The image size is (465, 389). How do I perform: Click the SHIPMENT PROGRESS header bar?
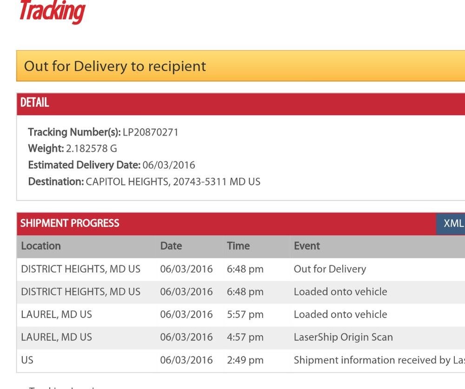[70, 224]
